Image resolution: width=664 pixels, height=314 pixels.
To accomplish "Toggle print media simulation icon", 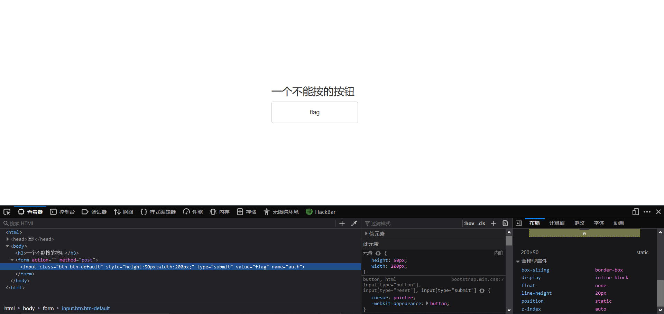I will pyautogui.click(x=505, y=223).
